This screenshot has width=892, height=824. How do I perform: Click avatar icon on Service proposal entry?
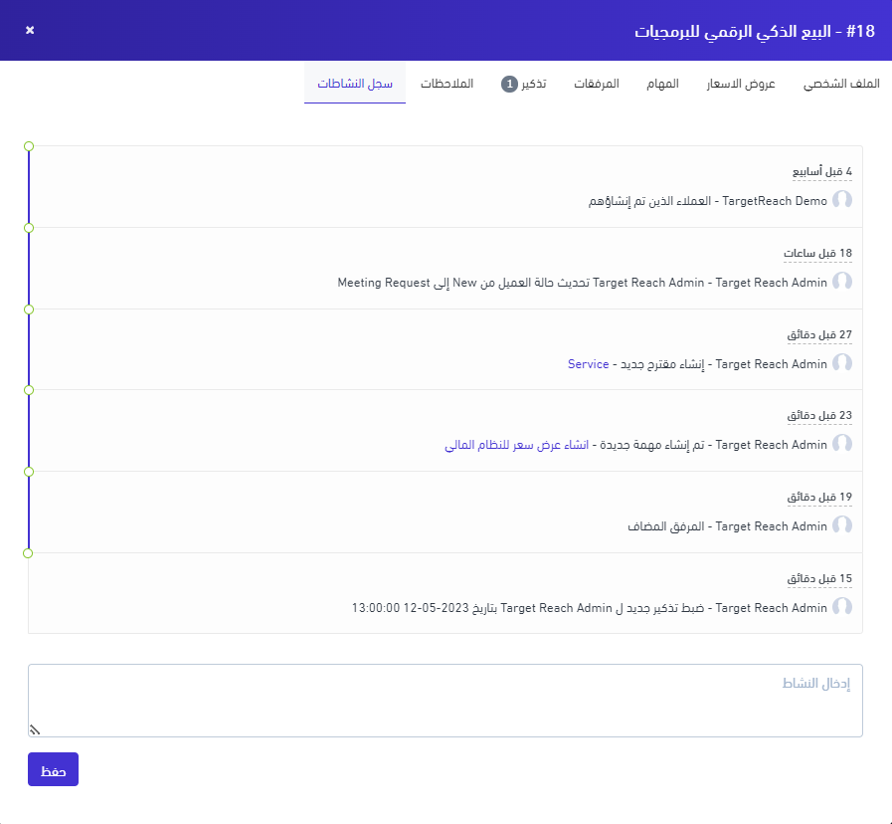[x=842, y=363]
